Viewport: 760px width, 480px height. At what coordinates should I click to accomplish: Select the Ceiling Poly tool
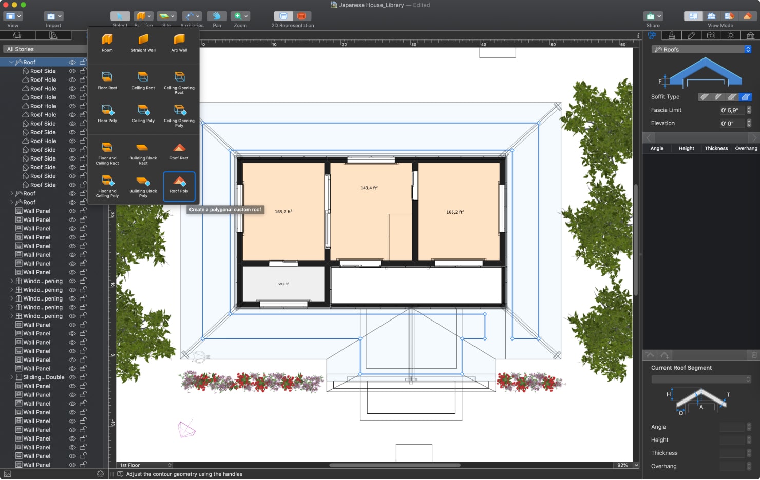(x=143, y=113)
